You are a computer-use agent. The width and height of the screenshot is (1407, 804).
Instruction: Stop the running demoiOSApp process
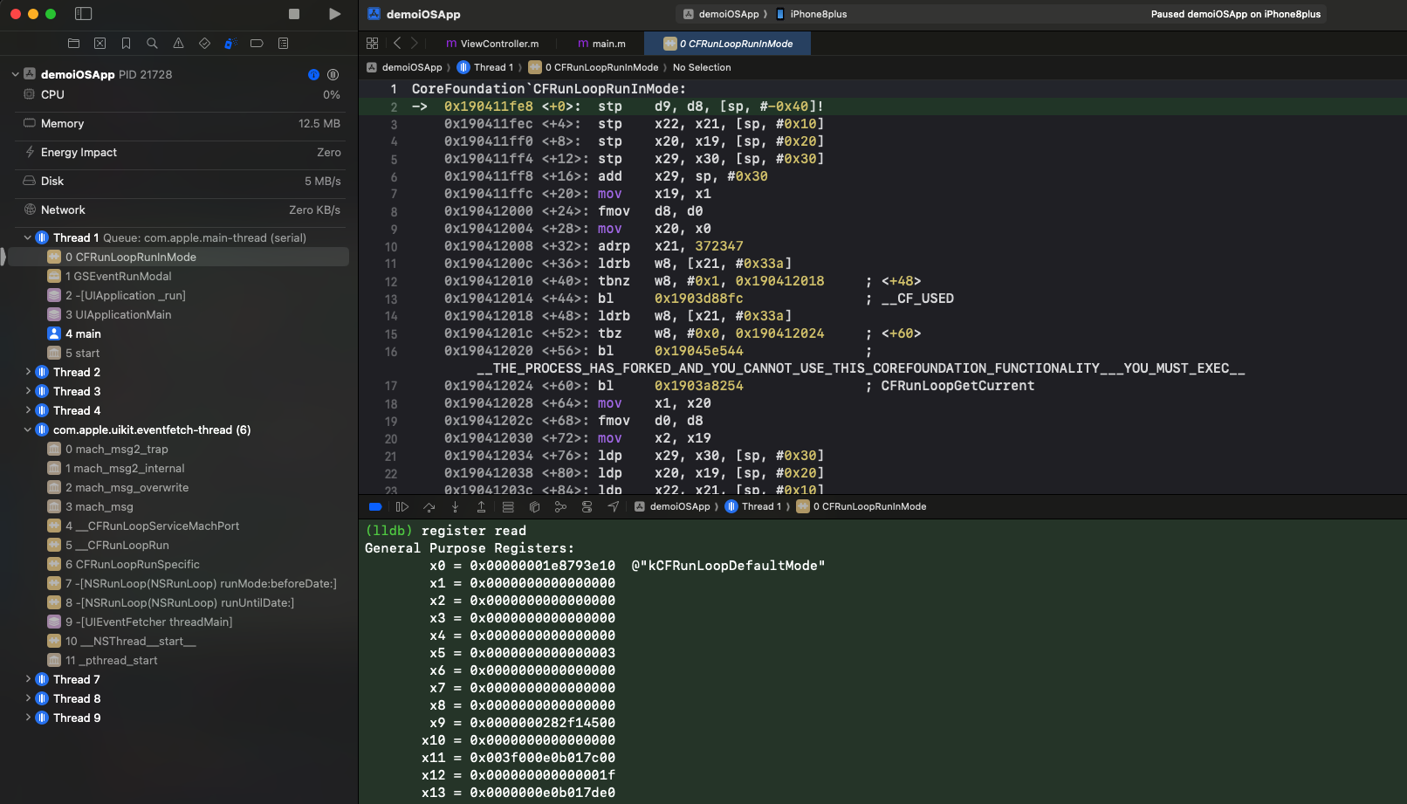(x=294, y=14)
